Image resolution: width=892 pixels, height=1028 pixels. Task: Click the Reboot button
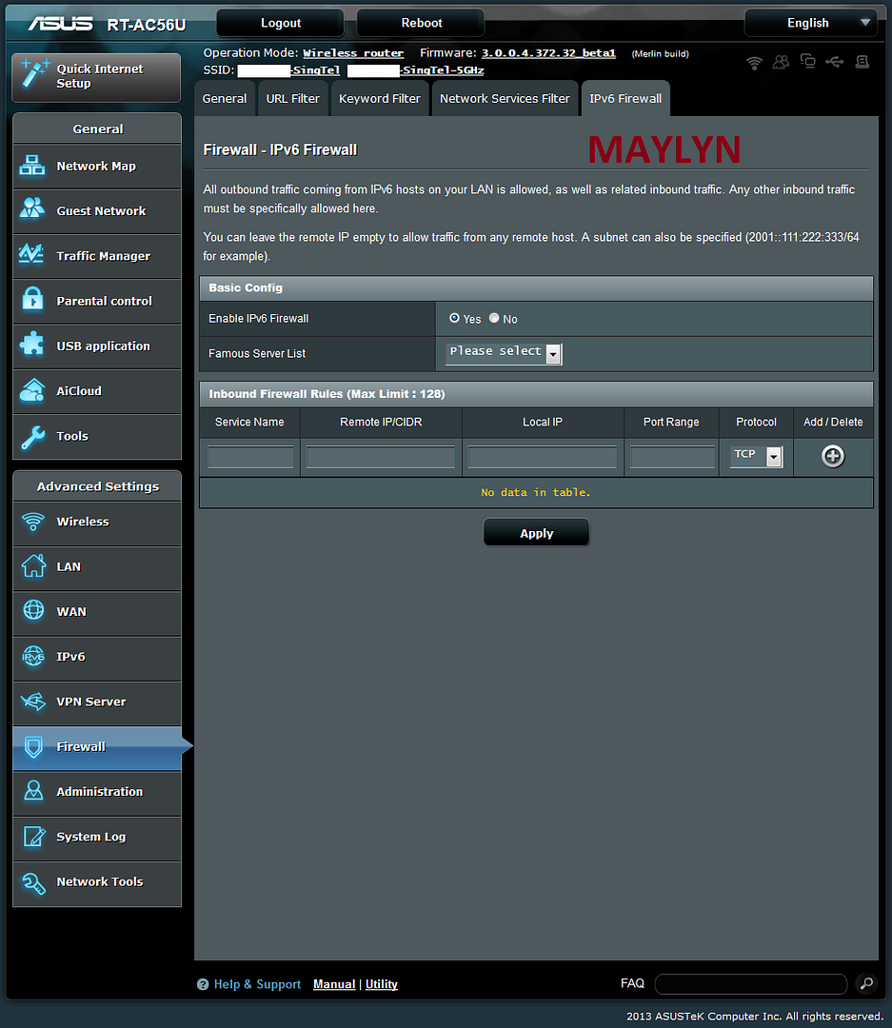tap(421, 23)
